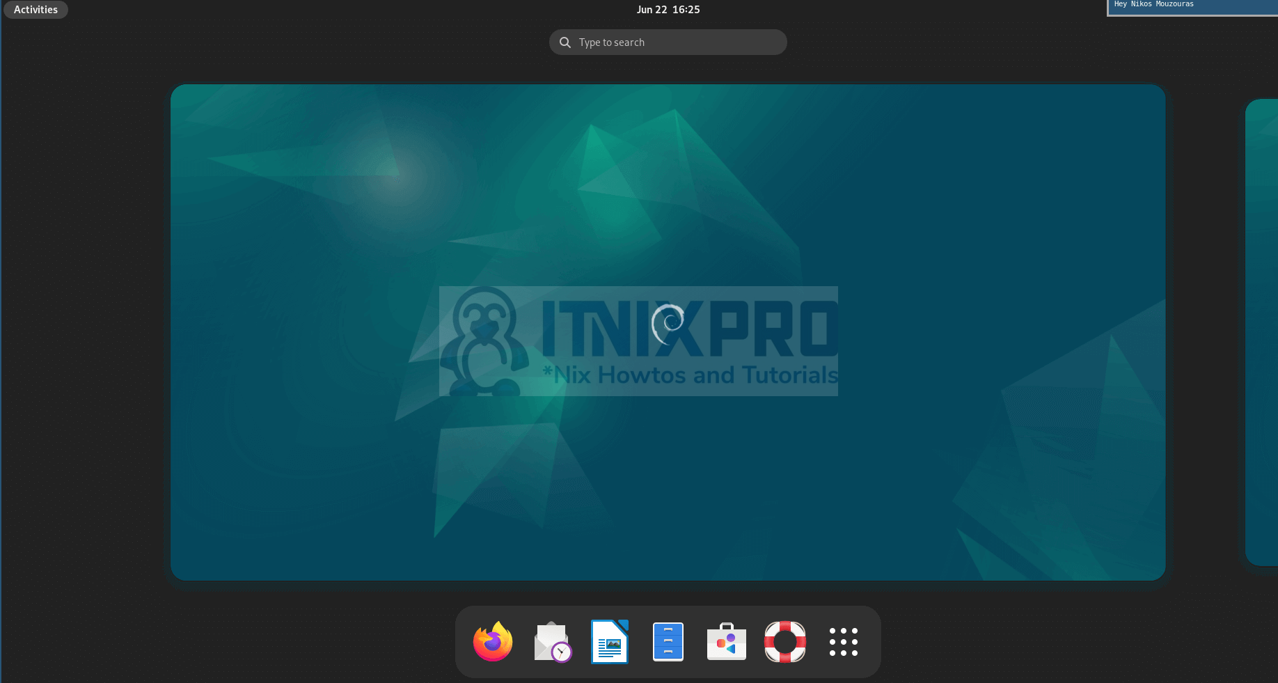Start LibreOffice Writer from the dock

coord(610,642)
